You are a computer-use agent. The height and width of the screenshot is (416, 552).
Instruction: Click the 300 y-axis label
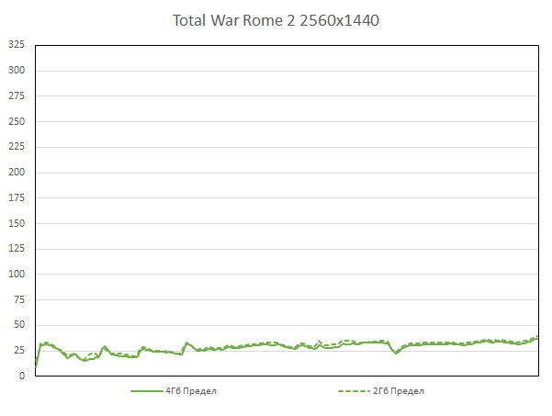(x=16, y=70)
